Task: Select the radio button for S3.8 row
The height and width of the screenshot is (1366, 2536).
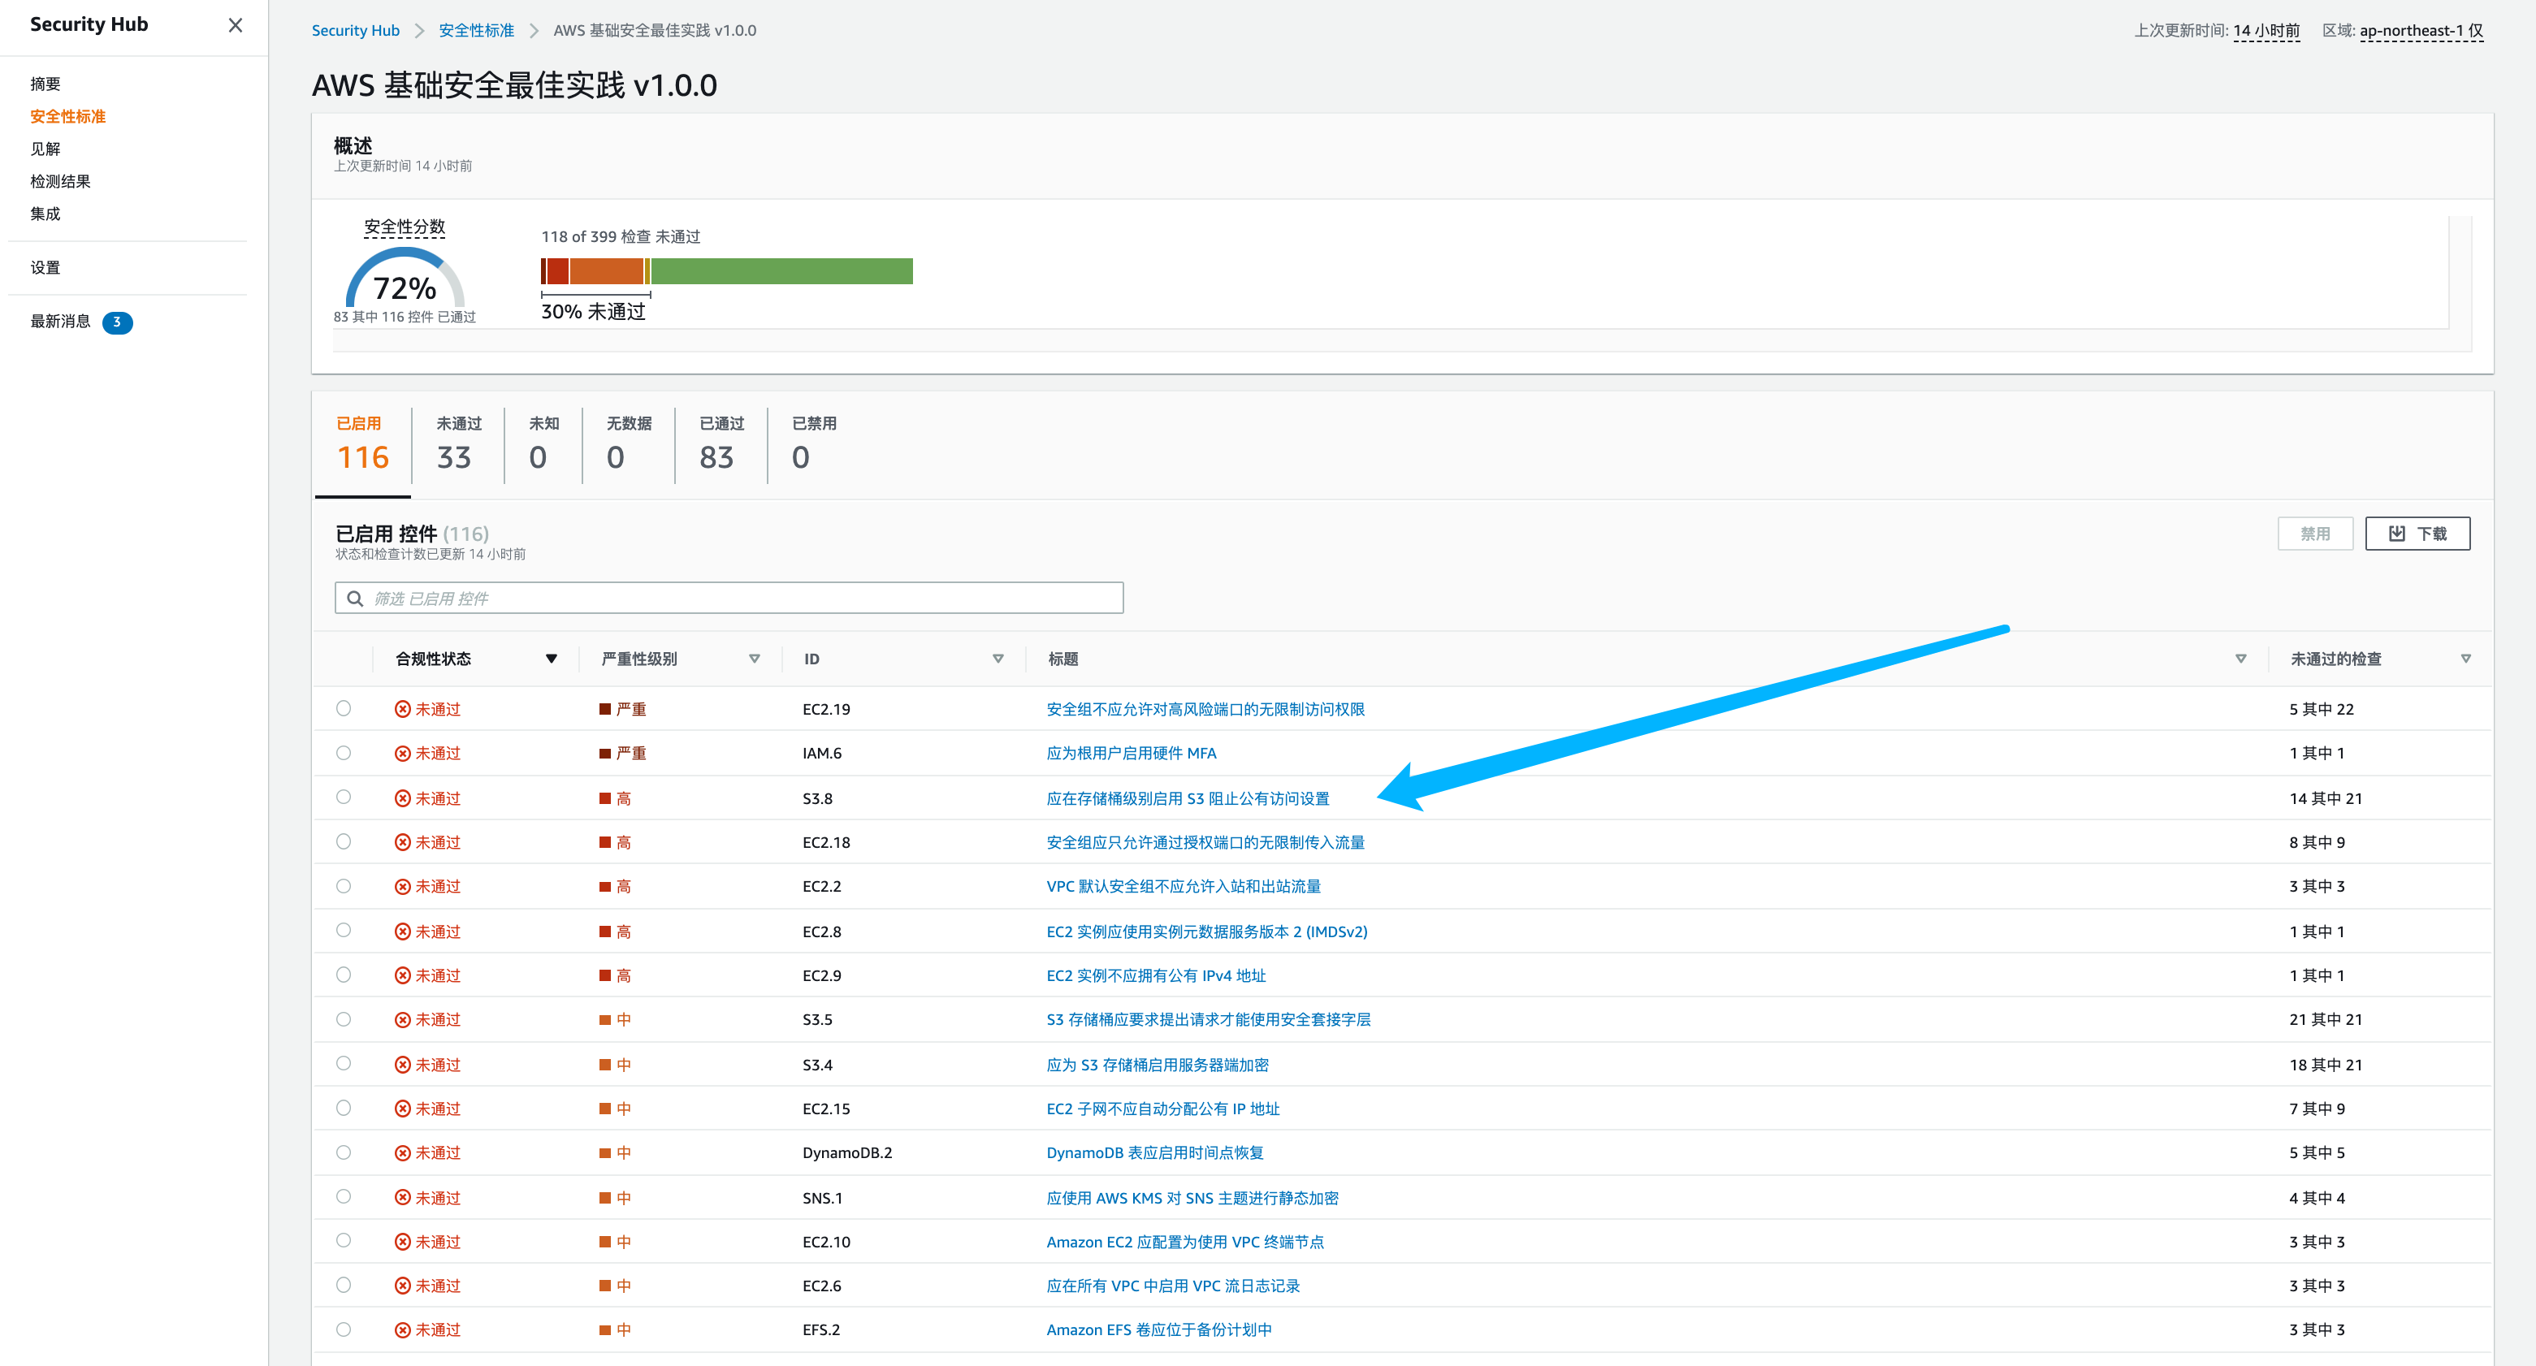Action: (x=344, y=798)
